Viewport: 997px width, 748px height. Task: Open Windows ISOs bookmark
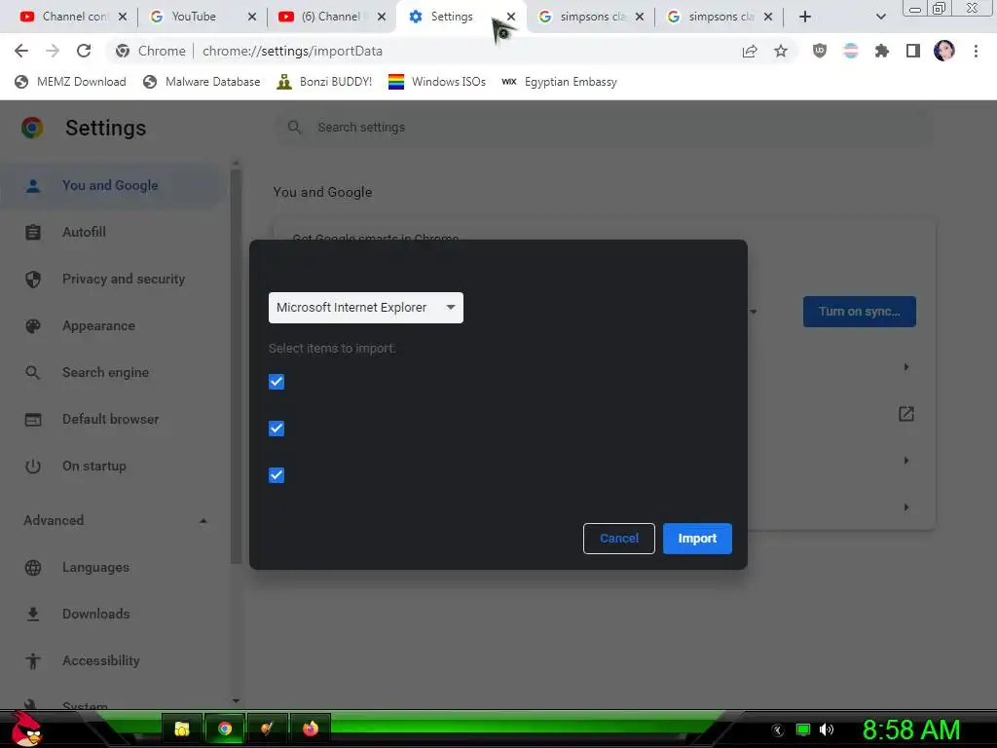pos(437,82)
